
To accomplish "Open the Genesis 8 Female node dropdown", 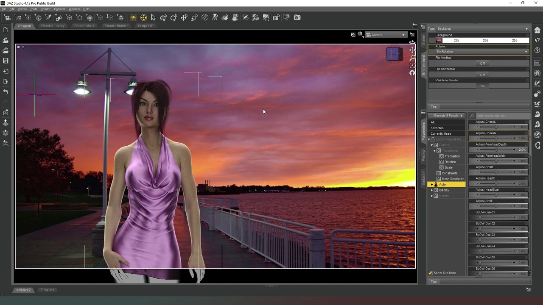I will pos(446,116).
